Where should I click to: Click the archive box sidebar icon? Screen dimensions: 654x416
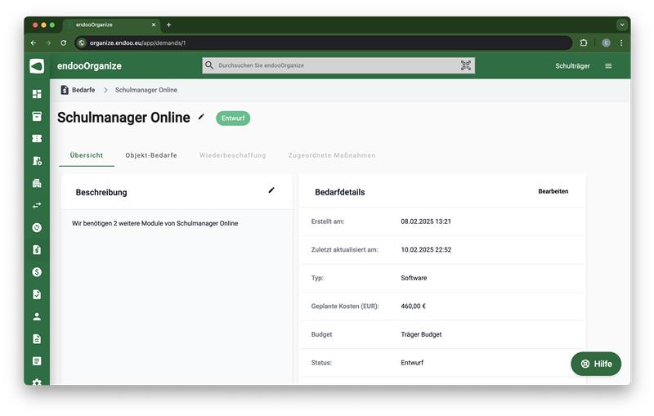pos(37,116)
